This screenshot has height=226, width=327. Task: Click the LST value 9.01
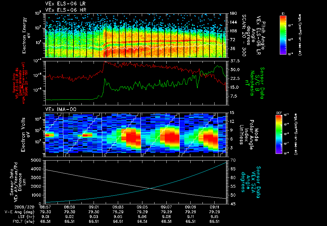point(45,217)
